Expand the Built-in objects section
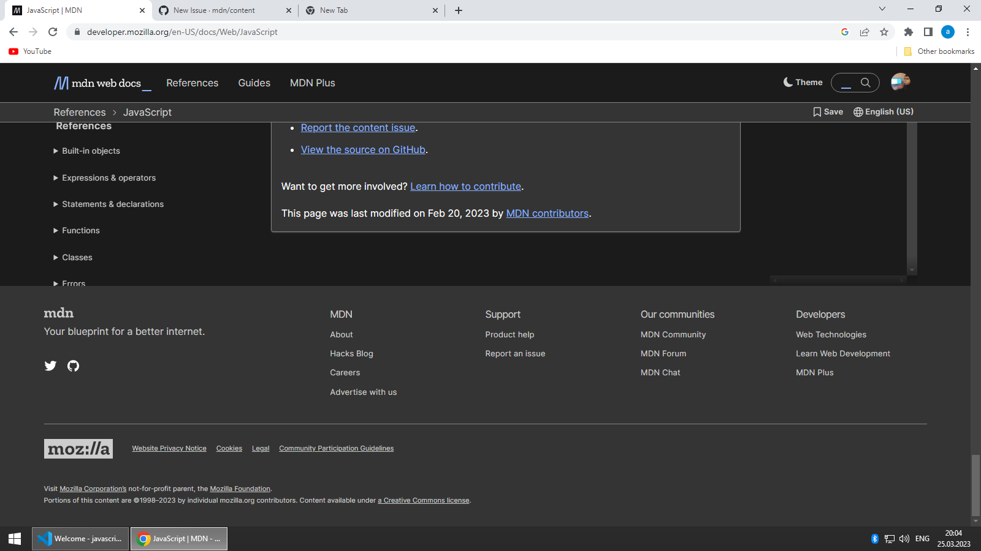 pyautogui.click(x=91, y=151)
